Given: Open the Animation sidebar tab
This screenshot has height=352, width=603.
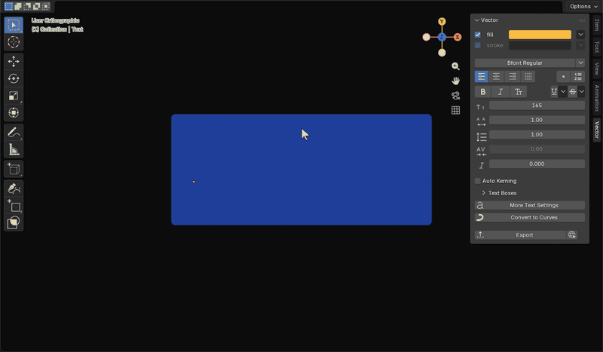Looking at the screenshot, I should pyautogui.click(x=596, y=98).
